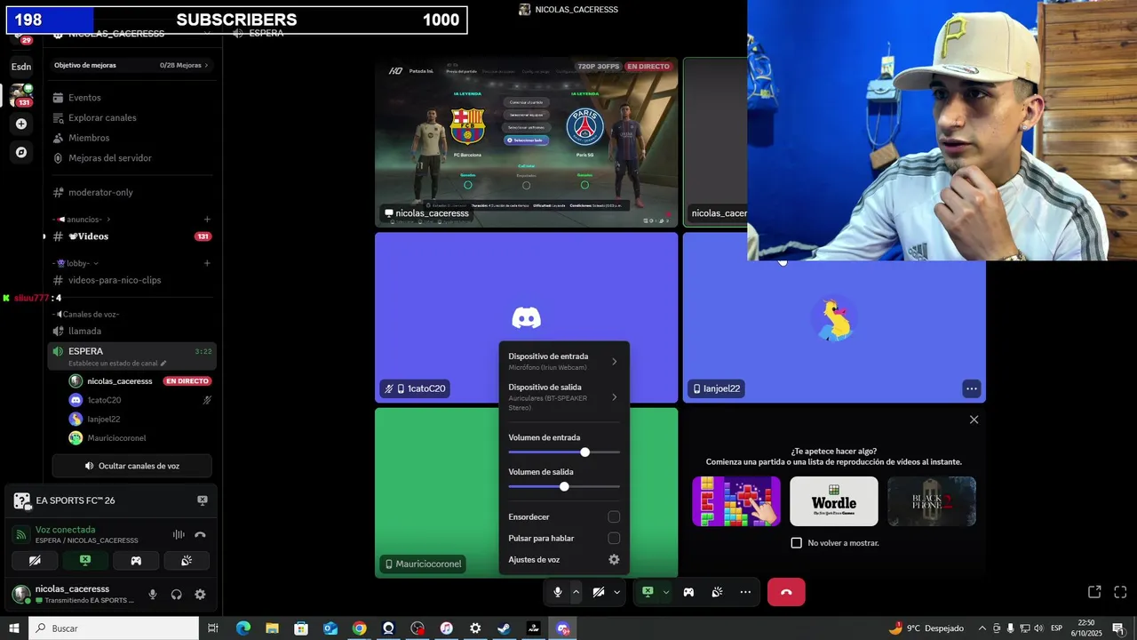Turn on camera in bottom call bar
Image resolution: width=1137 pixels, height=640 pixels.
pos(599,592)
